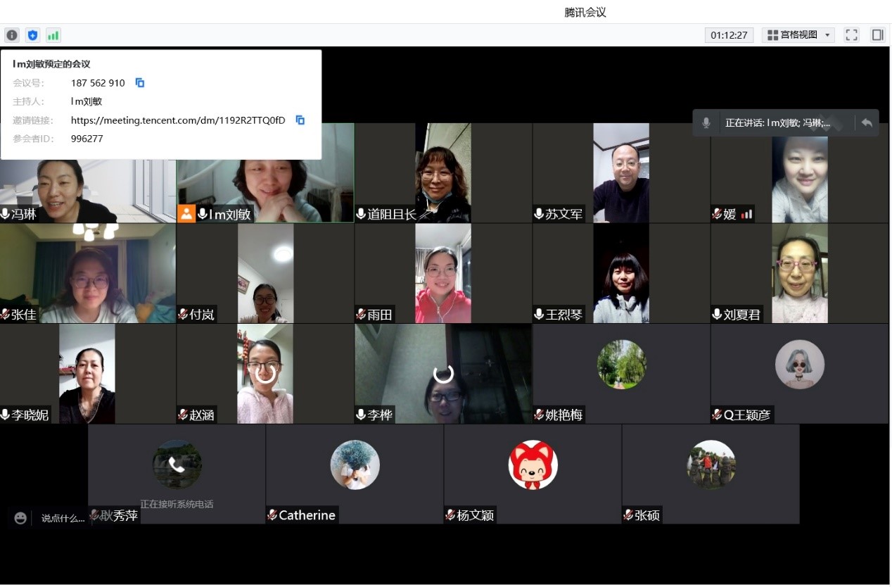This screenshot has height=587, width=892.
Task: Click the microphone icon in 正在讲话 bar
Action: pos(706,123)
